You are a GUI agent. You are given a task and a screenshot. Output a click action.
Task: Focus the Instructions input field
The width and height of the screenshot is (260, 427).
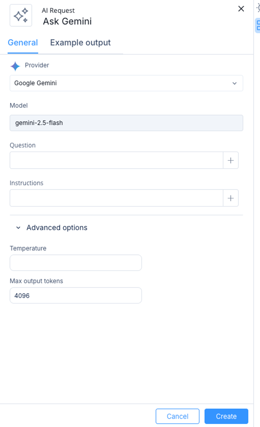[x=116, y=198]
